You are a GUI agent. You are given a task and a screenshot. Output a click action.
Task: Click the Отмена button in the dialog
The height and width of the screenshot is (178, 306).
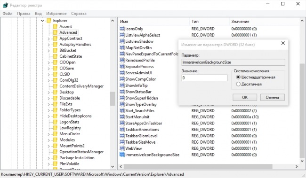272,97
